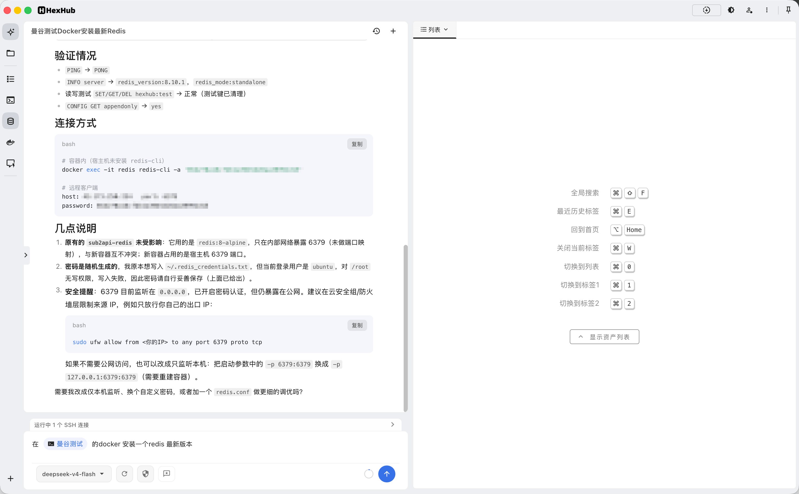Click the ~/.redis_credentials.txt inline code
799x494 pixels.
point(207,267)
